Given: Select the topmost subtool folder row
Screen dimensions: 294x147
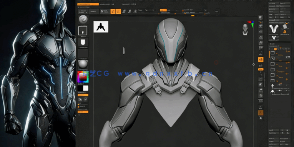Looking at the screenshot, I should click(x=279, y=53).
